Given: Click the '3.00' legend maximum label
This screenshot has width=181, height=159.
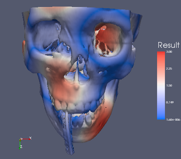Looking at the screenshot, I should click(x=169, y=52).
